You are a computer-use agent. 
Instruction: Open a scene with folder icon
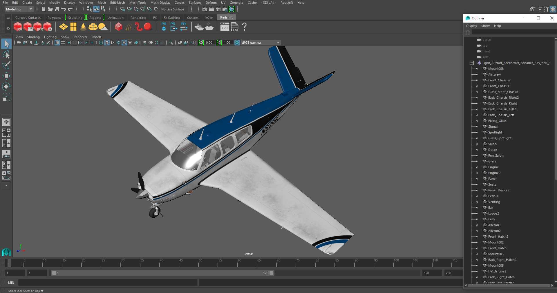coord(50,9)
